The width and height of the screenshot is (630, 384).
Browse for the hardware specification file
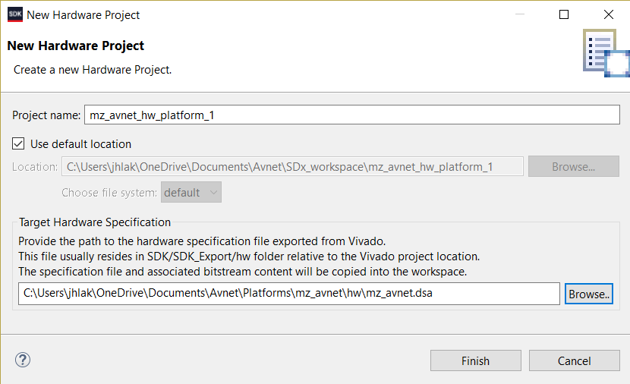(588, 294)
